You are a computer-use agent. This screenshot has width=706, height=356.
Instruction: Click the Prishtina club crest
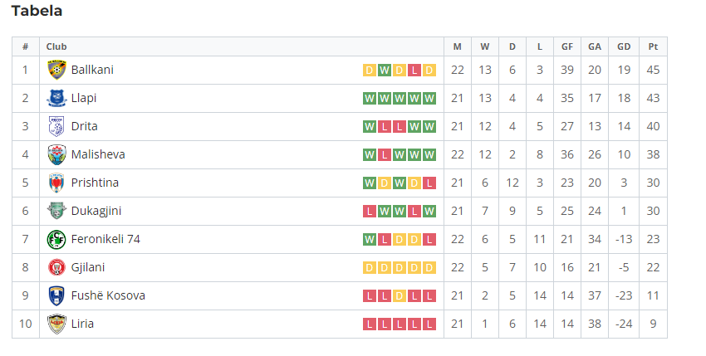[x=56, y=183]
